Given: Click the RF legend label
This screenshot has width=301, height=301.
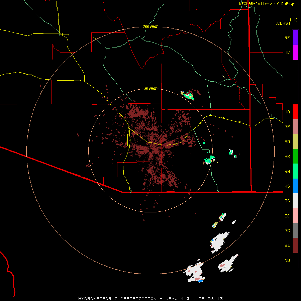Looking at the screenshot, I should coord(287,37).
